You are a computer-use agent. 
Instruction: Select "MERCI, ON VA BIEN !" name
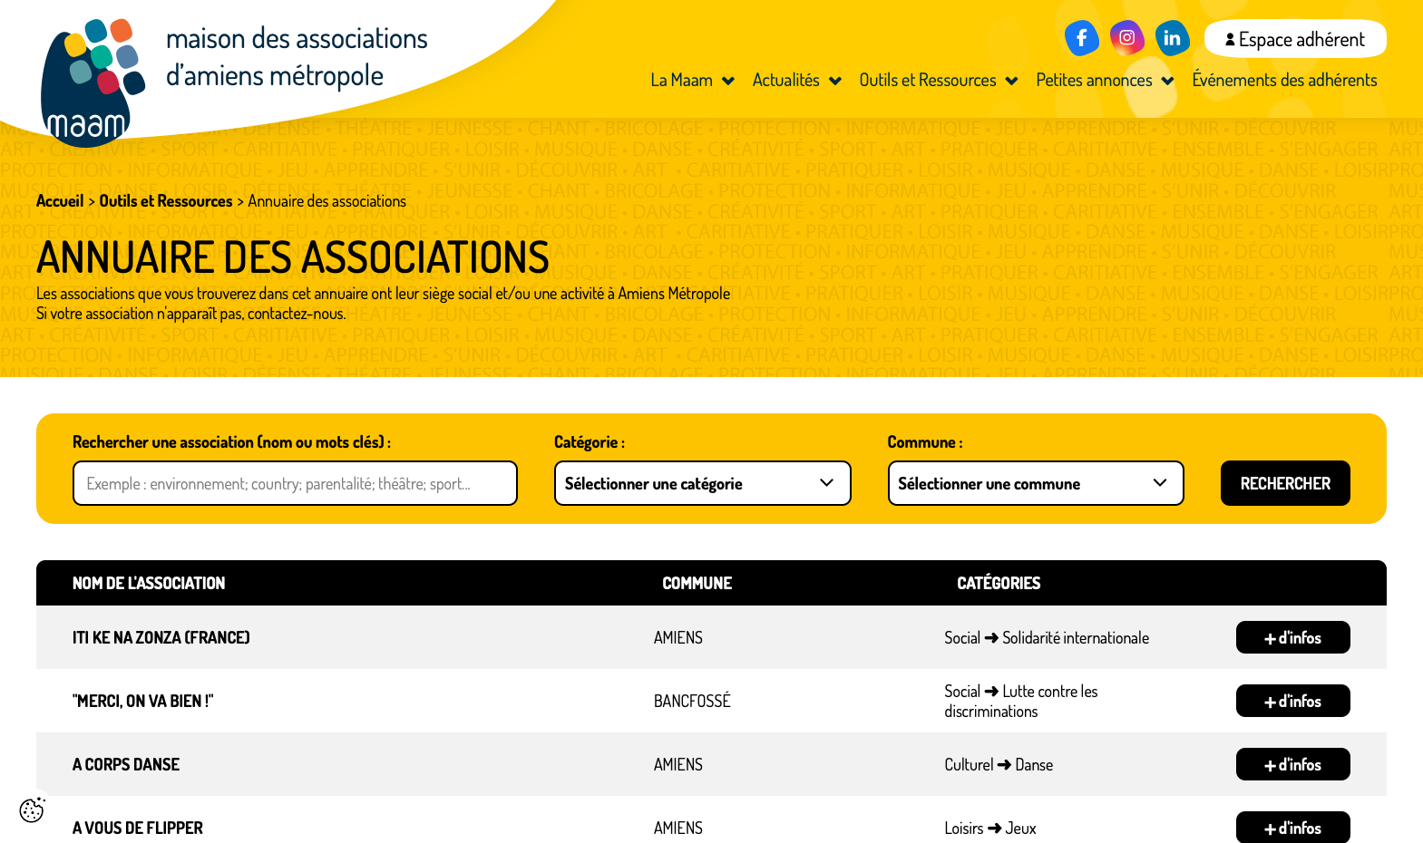pos(142,702)
